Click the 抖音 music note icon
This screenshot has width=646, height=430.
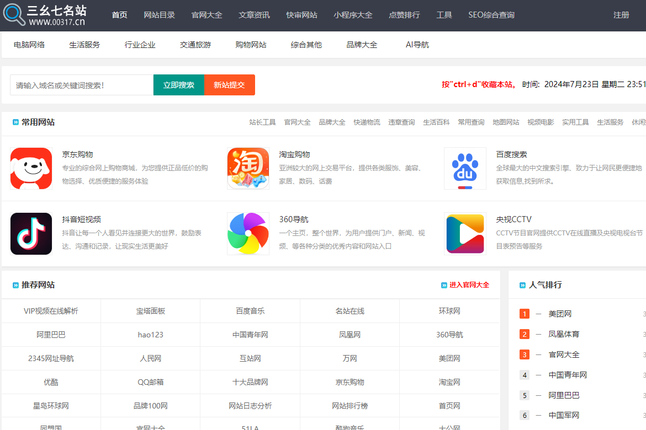(x=31, y=233)
